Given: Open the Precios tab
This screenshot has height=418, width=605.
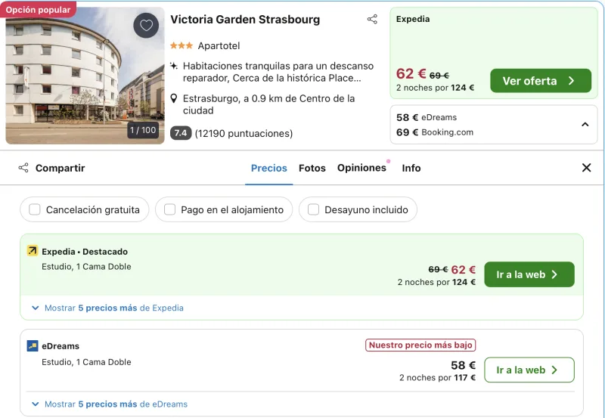Looking at the screenshot, I should click(x=269, y=168).
